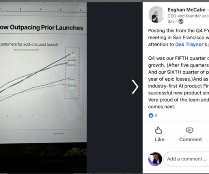
Task: Click the thumbs-up Like icon
Action: 159,130
